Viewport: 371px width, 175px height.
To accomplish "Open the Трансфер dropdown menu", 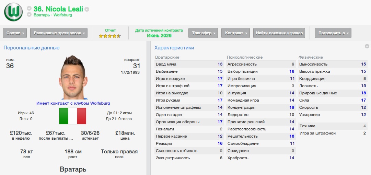I will 204,33.
